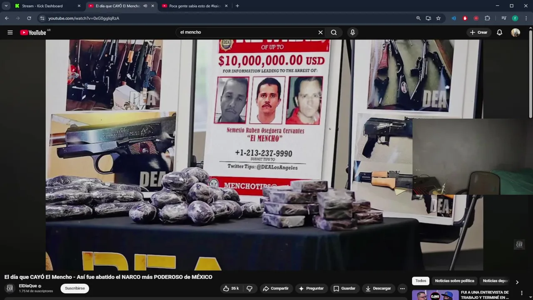Open the ElDiaQue channel name link

click(28, 286)
